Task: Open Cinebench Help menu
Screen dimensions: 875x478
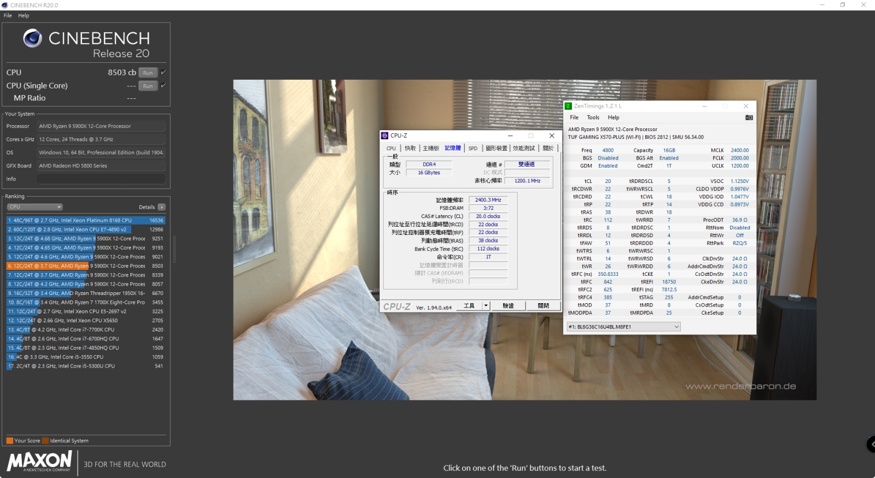Action: click(x=24, y=15)
